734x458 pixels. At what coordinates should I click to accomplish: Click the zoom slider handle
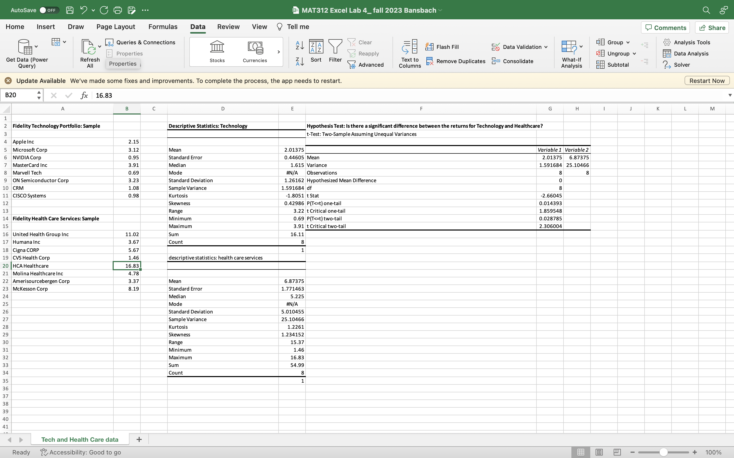(x=664, y=452)
